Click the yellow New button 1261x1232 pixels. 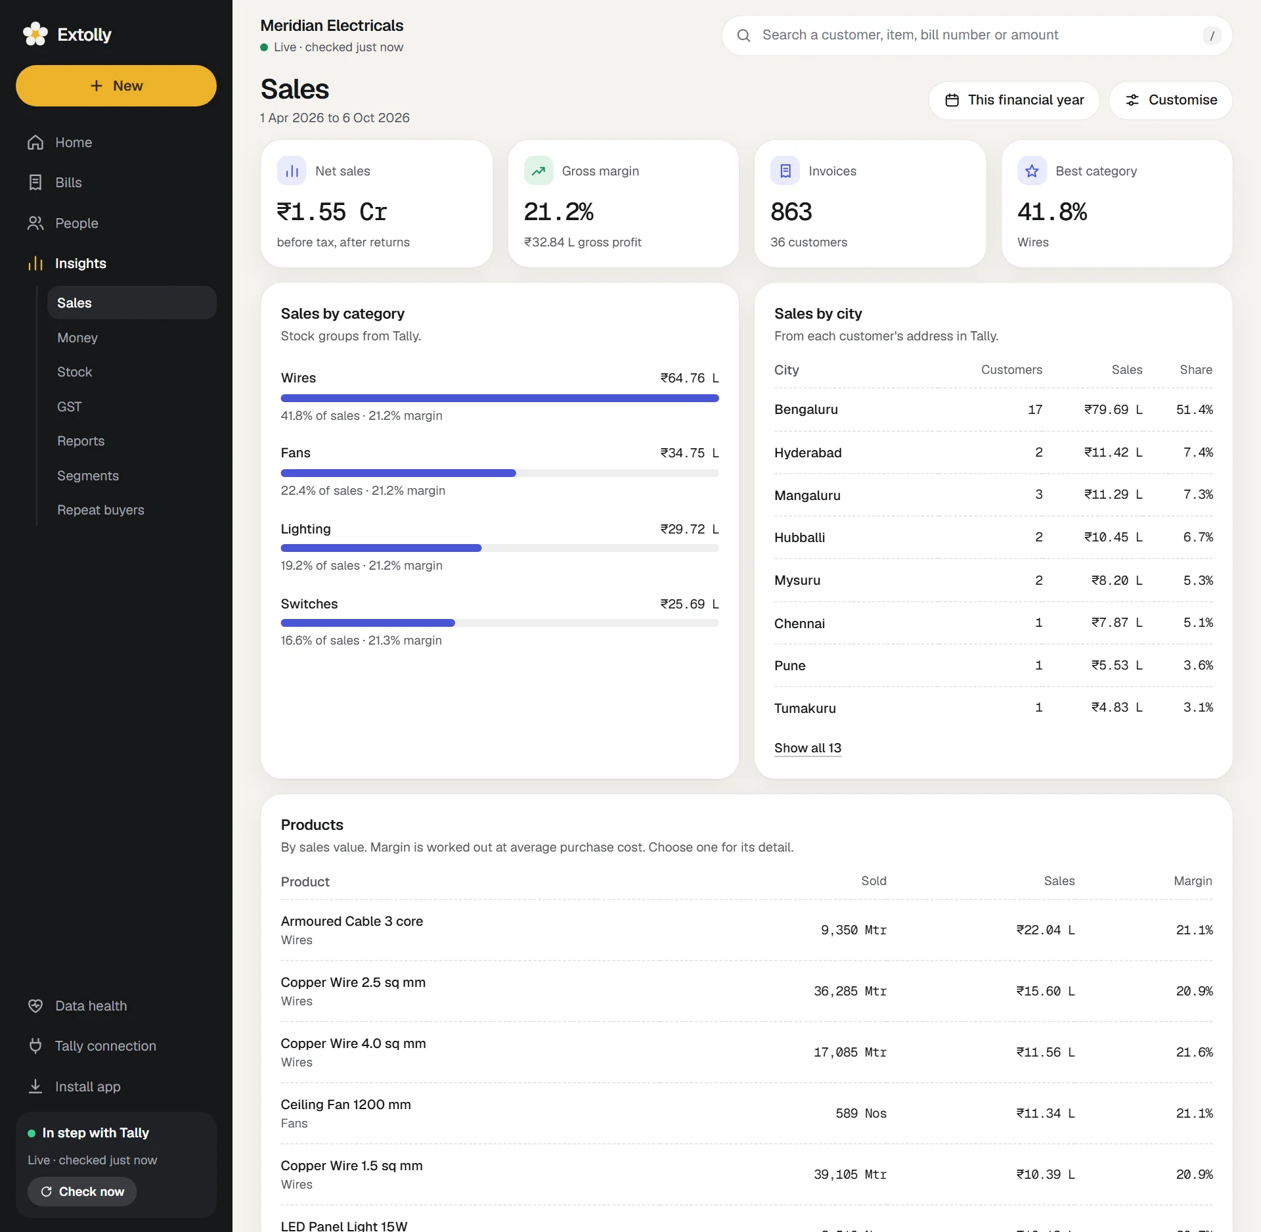(x=116, y=86)
